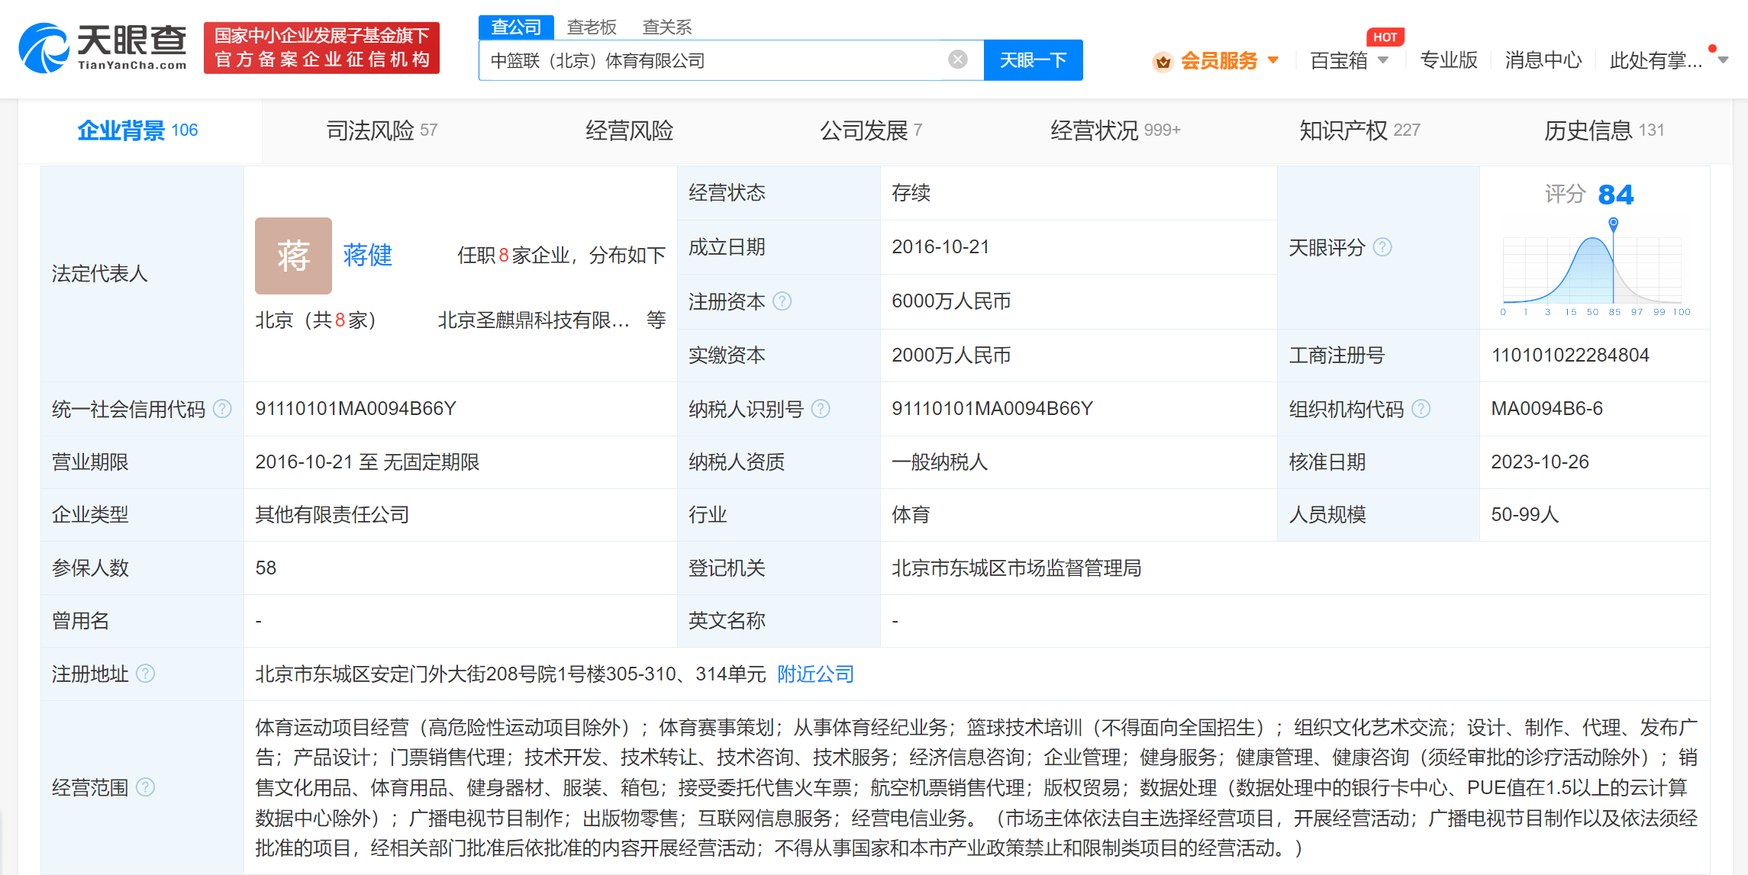Screen dimensions: 1748x875
Task: Click the score marker pin on the chart
Action: pos(1613,224)
